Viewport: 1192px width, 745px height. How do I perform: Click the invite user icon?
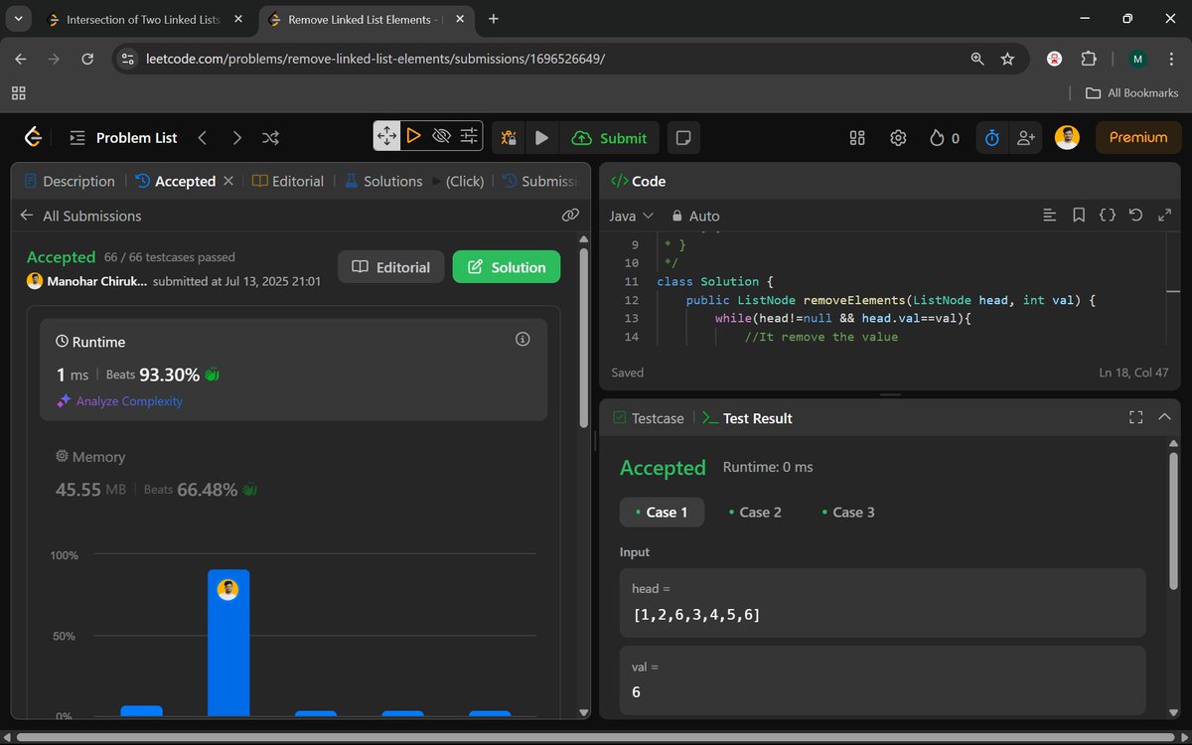pyautogui.click(x=1025, y=138)
